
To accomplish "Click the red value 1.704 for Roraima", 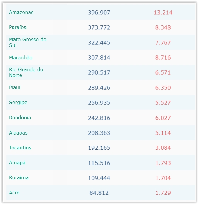I will coord(163,178).
